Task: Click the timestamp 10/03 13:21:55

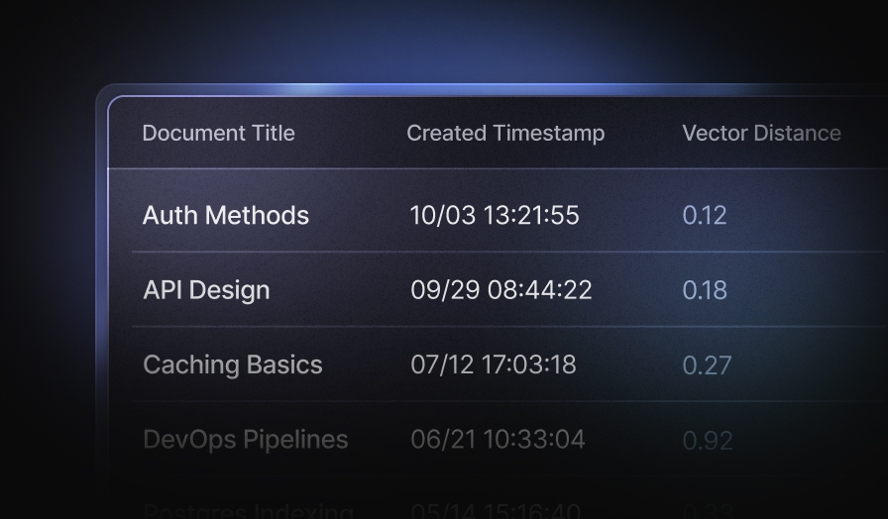Action: (x=494, y=215)
